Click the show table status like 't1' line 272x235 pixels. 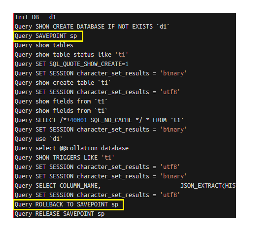[71, 55]
